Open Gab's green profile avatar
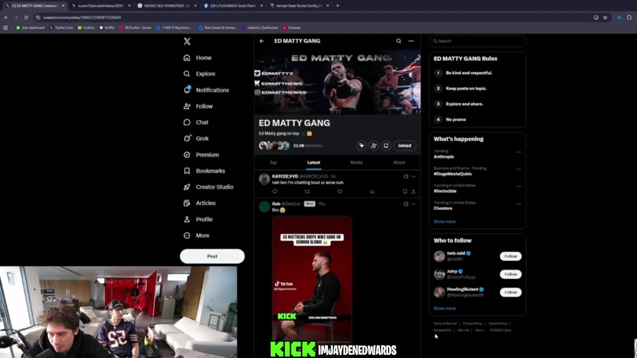Viewport: 637px width, 358px height. 264,206
